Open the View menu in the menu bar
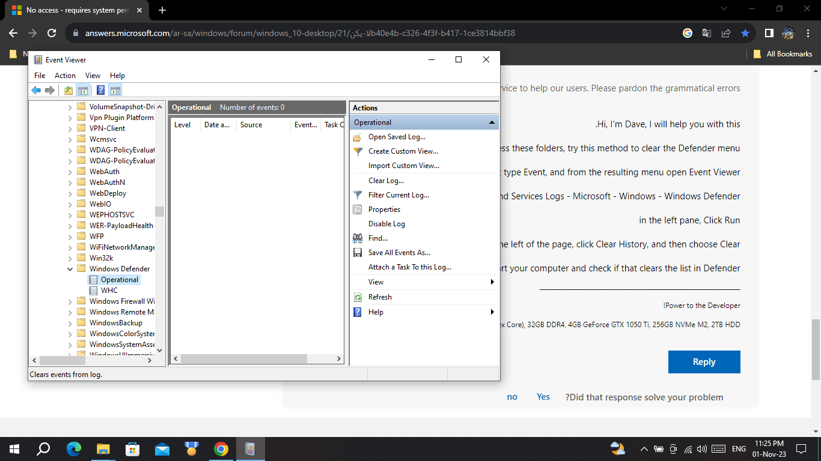This screenshot has height=461, width=821. click(x=93, y=76)
